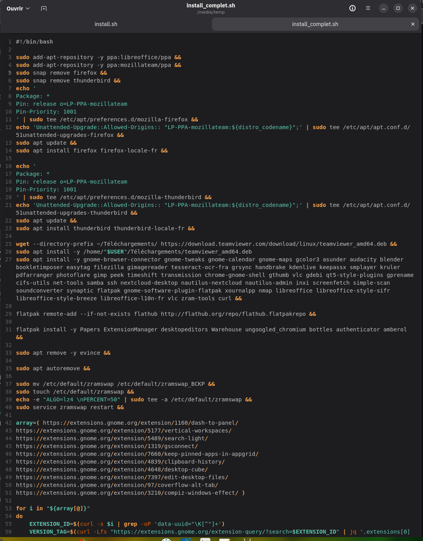Screen dimensions: 423x541
Task: Click the teamviewer_amd64.deb download URL
Action: pos(273,244)
